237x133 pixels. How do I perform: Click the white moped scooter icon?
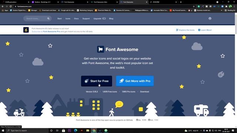(x=19, y=112)
